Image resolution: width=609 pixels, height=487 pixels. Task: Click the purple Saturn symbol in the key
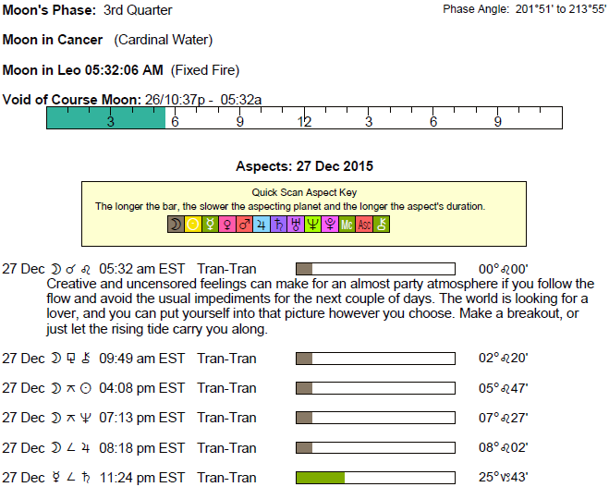tap(278, 225)
